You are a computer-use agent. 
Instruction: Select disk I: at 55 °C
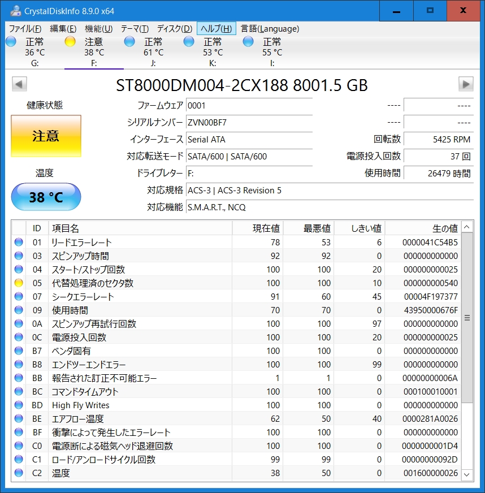pyautogui.click(x=272, y=52)
